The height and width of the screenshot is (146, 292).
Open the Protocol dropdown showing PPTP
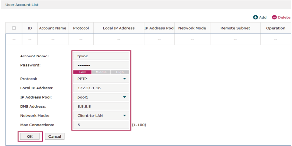coord(101,79)
